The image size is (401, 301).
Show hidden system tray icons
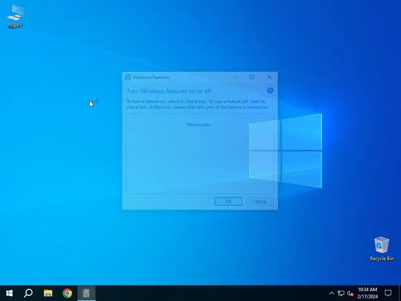point(331,293)
